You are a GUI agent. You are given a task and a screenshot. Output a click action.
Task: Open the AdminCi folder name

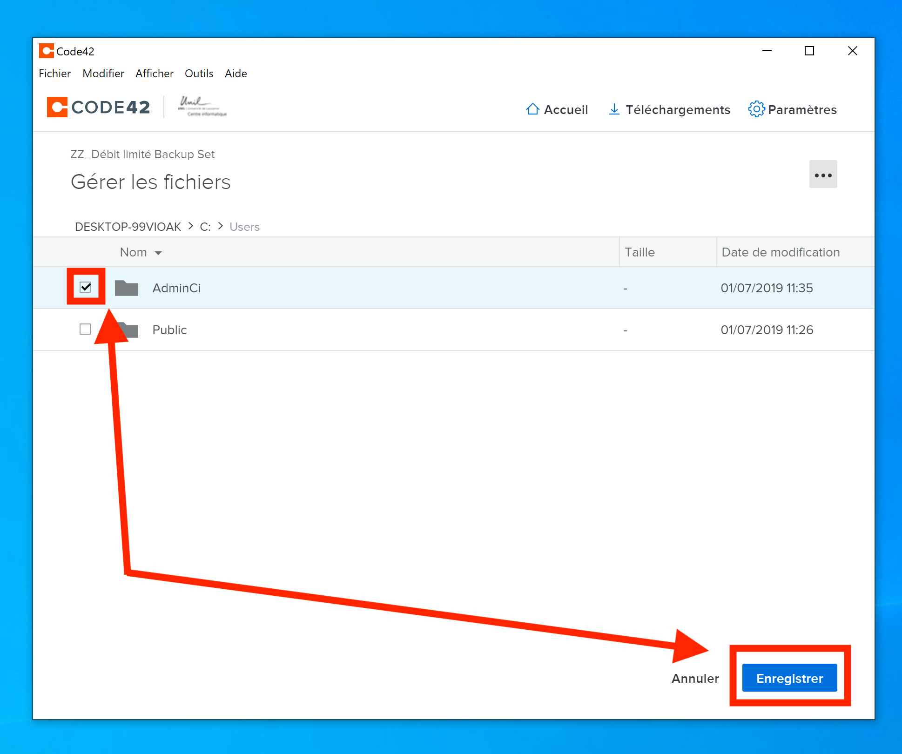click(176, 288)
